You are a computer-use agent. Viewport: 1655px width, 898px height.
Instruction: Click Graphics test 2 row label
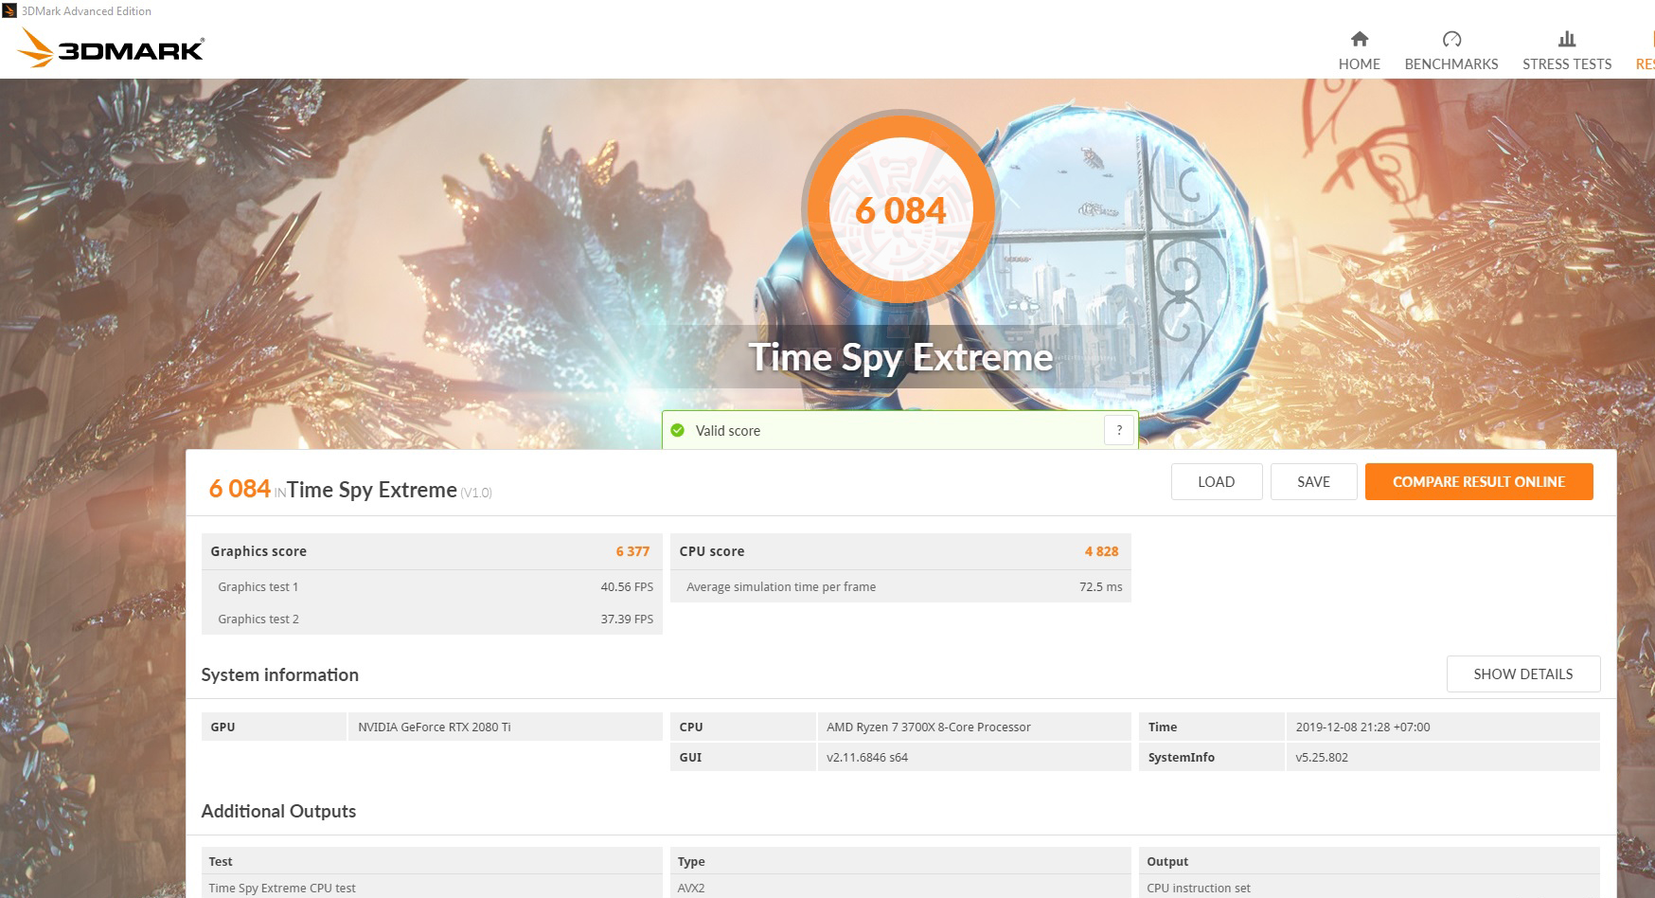tap(258, 619)
